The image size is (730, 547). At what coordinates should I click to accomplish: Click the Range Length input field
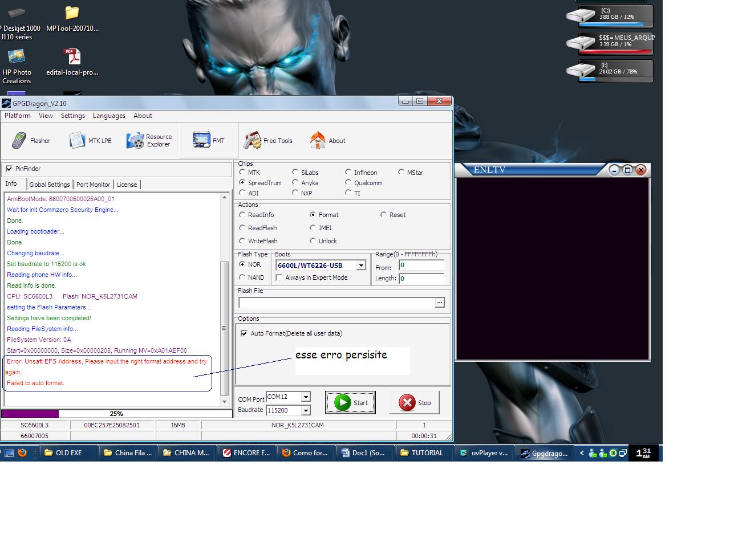click(421, 279)
